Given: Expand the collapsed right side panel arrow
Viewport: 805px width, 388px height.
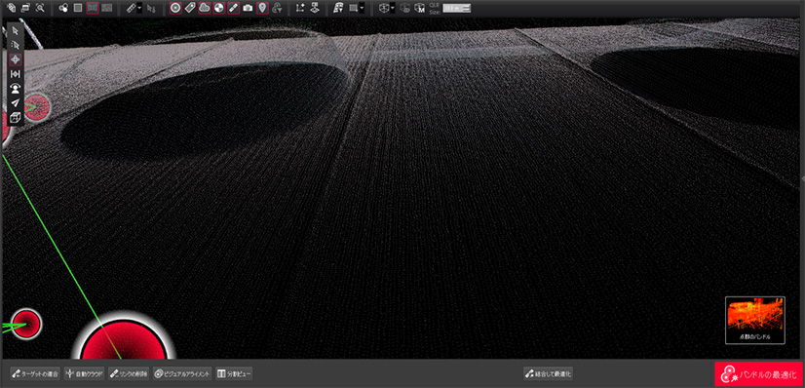Looking at the screenshot, I should click(802, 177).
